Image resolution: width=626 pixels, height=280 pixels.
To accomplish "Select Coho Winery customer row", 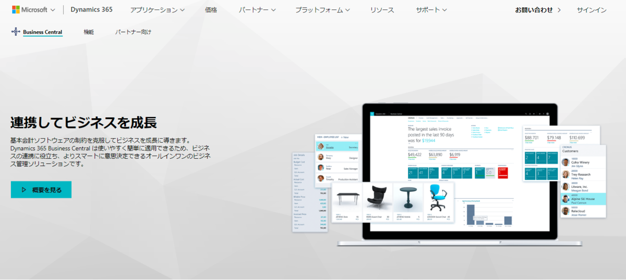I will coord(583,162).
